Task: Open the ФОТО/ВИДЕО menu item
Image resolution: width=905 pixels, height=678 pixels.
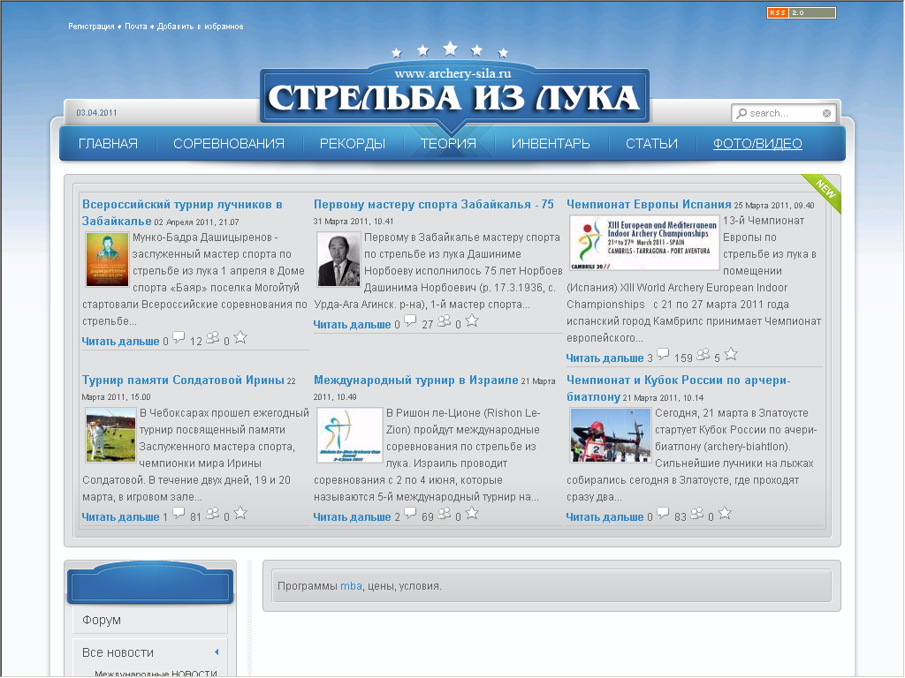Action: 757,144
